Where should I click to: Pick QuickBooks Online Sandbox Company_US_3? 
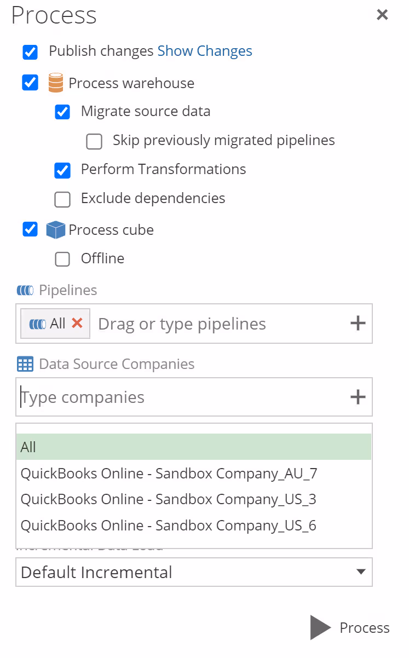pos(169,499)
